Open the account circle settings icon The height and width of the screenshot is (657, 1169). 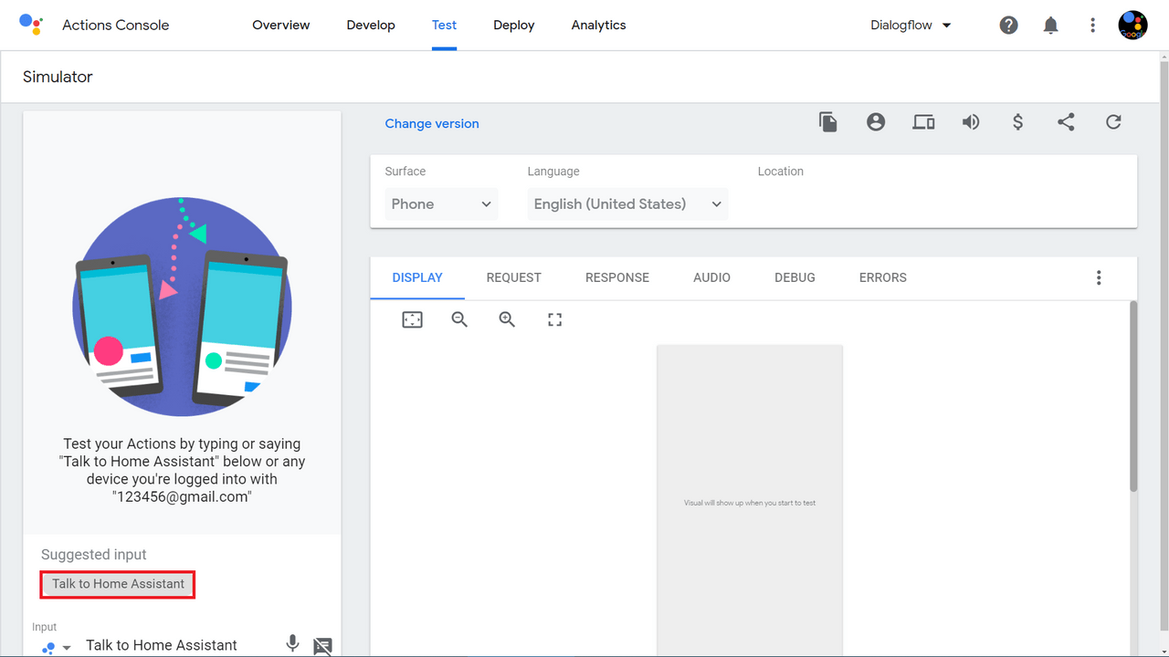(876, 122)
